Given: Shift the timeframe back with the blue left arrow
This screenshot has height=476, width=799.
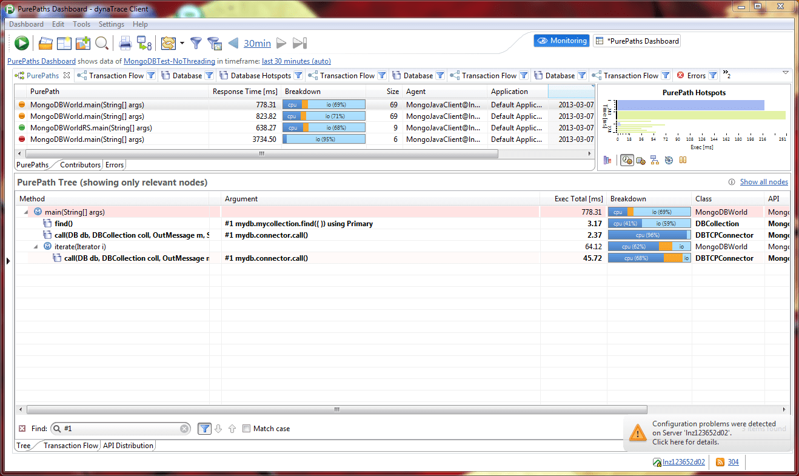Looking at the screenshot, I should pyautogui.click(x=233, y=43).
